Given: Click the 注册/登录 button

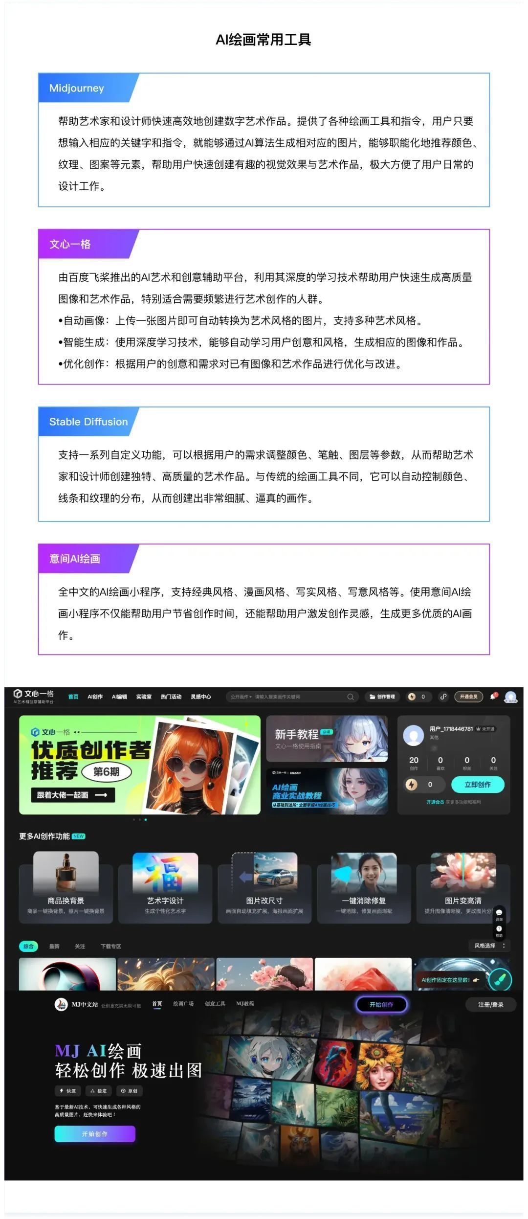Looking at the screenshot, I should pos(490,1005).
